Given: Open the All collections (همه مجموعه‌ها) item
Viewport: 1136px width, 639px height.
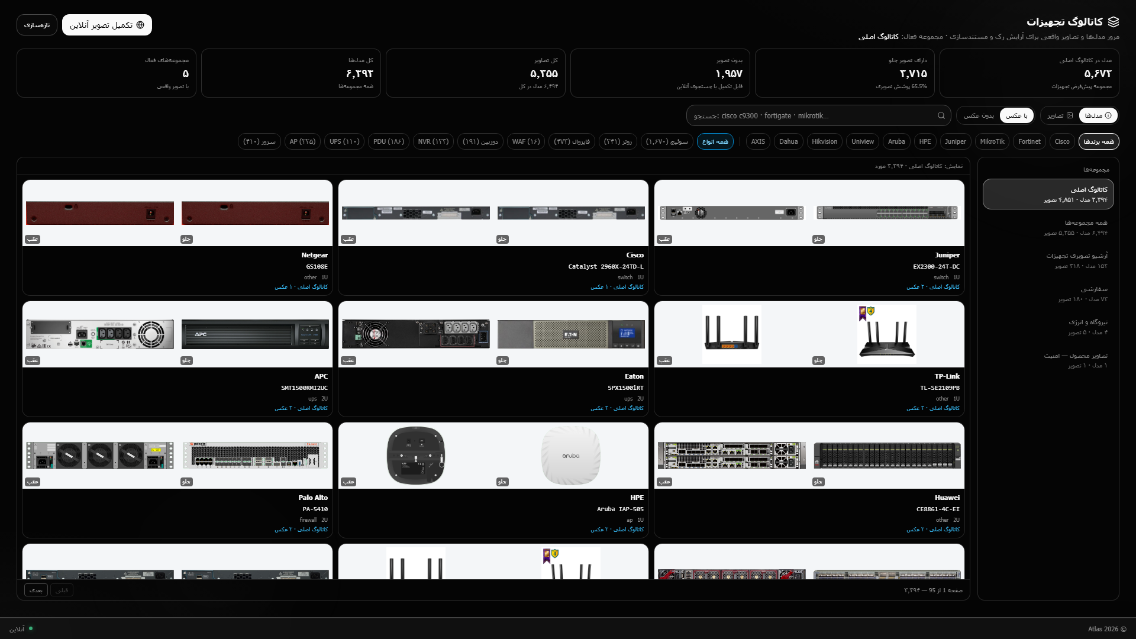Looking at the screenshot, I should pos(1048,227).
